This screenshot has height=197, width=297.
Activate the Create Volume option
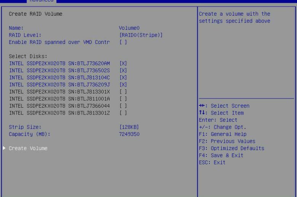(28, 148)
